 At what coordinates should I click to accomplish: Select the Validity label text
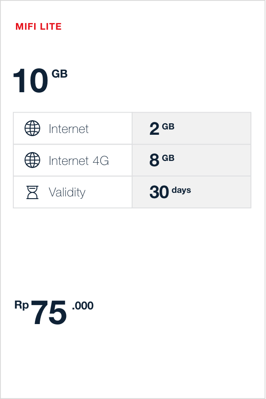[x=67, y=192]
